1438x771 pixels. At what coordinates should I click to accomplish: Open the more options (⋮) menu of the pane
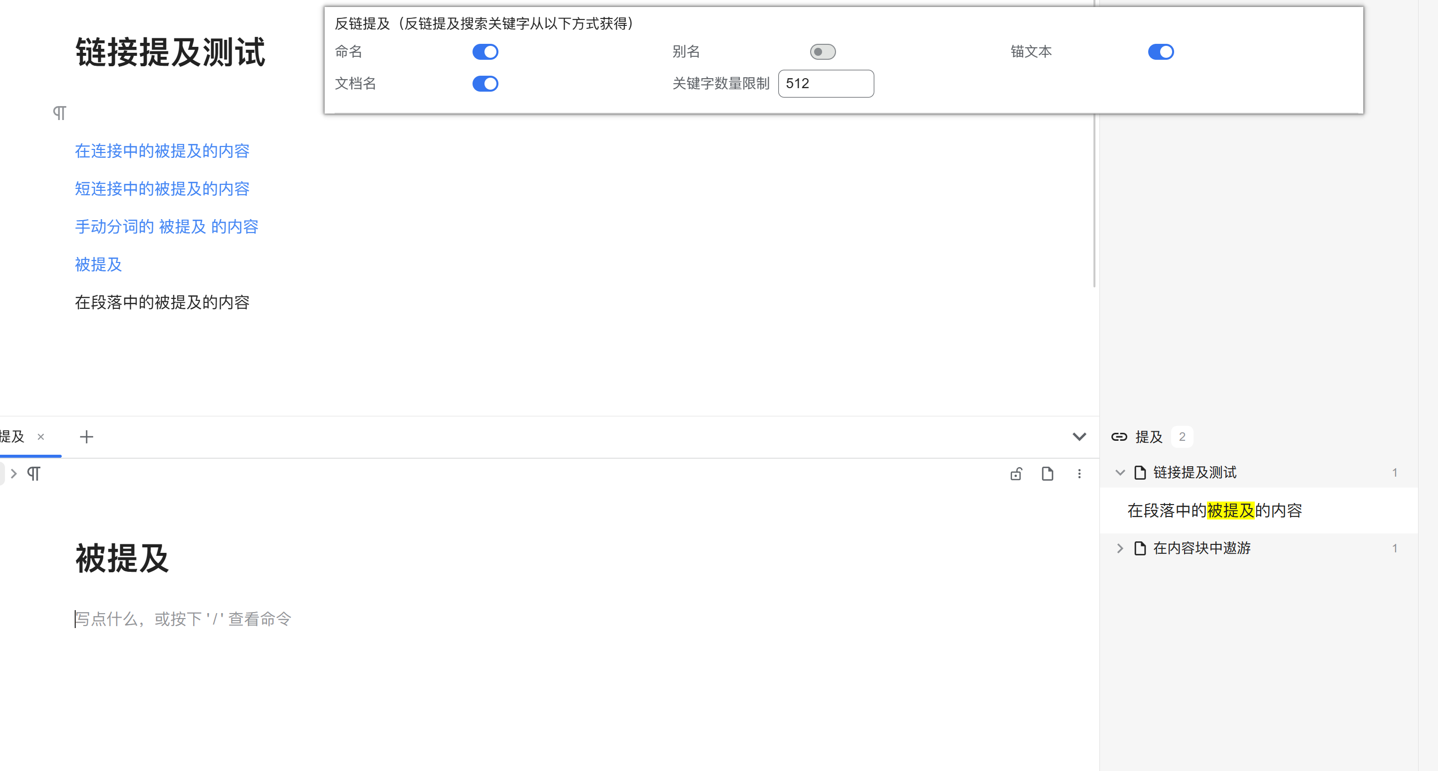coord(1079,474)
